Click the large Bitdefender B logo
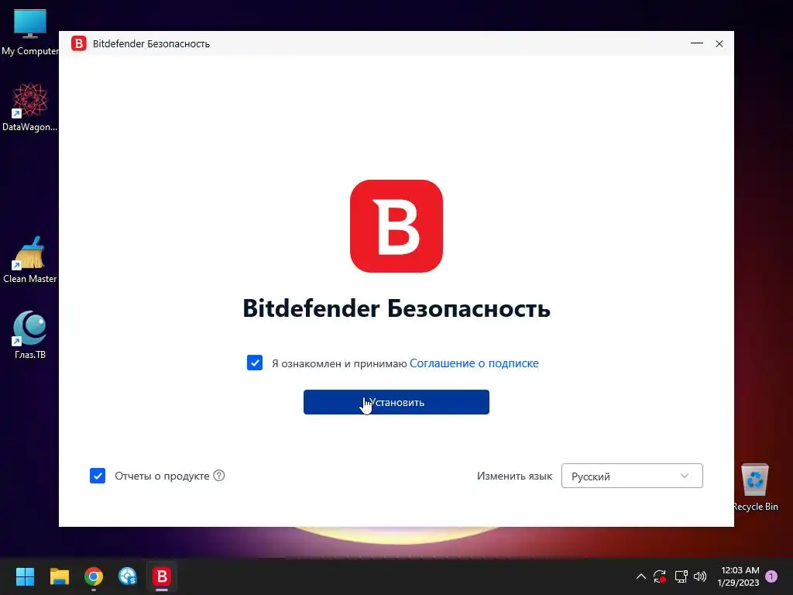 [x=396, y=226]
